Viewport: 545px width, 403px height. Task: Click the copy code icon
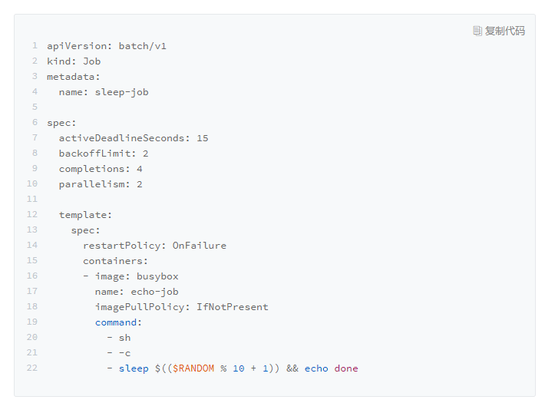point(477,31)
